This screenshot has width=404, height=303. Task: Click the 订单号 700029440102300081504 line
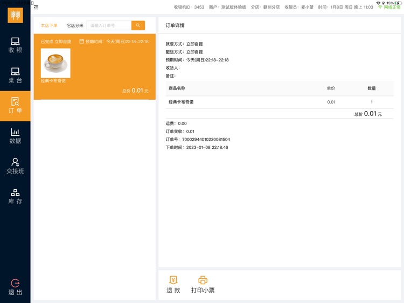tap(198, 140)
